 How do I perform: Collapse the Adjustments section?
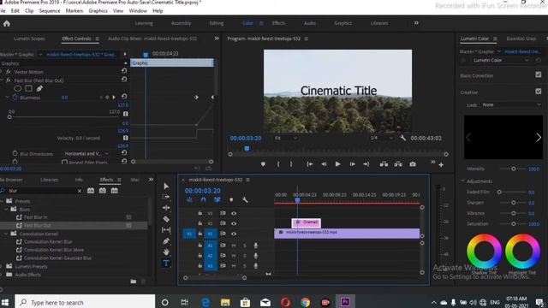tap(462, 181)
